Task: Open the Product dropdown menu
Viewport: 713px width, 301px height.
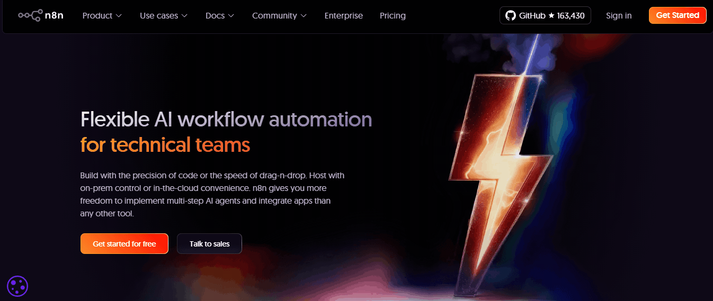Action: click(x=102, y=16)
